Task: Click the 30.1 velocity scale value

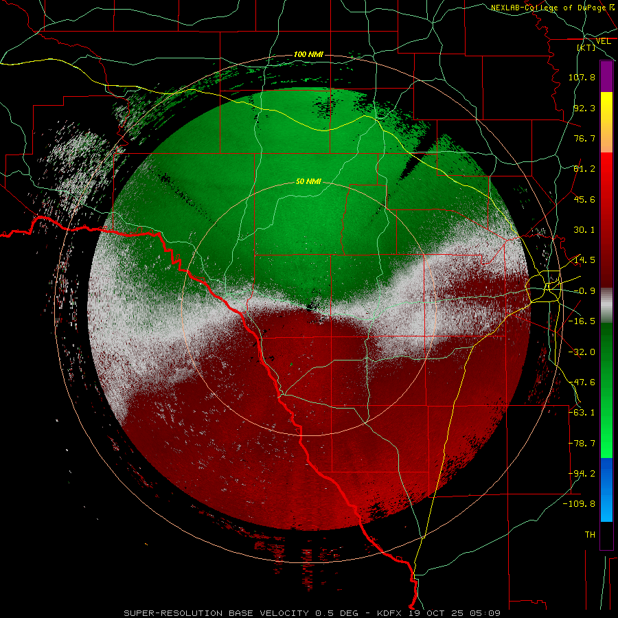Action: pos(584,230)
